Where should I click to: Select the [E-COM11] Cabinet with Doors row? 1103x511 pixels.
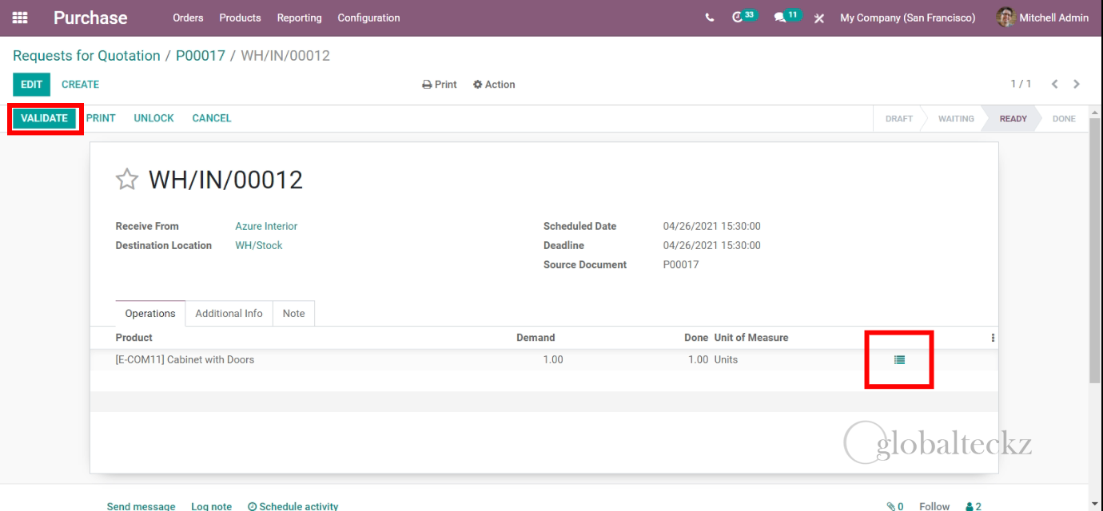pyautogui.click(x=544, y=360)
